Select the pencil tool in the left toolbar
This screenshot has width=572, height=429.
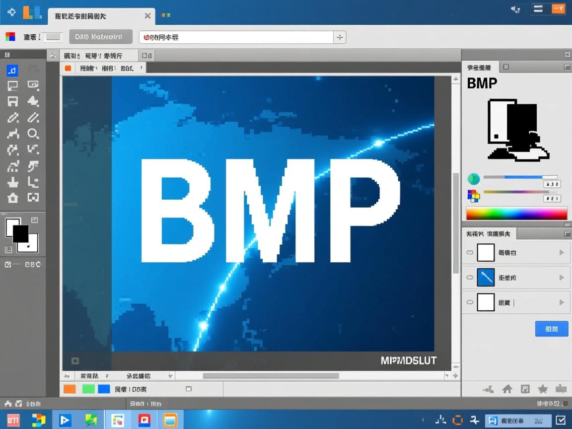pos(12,118)
